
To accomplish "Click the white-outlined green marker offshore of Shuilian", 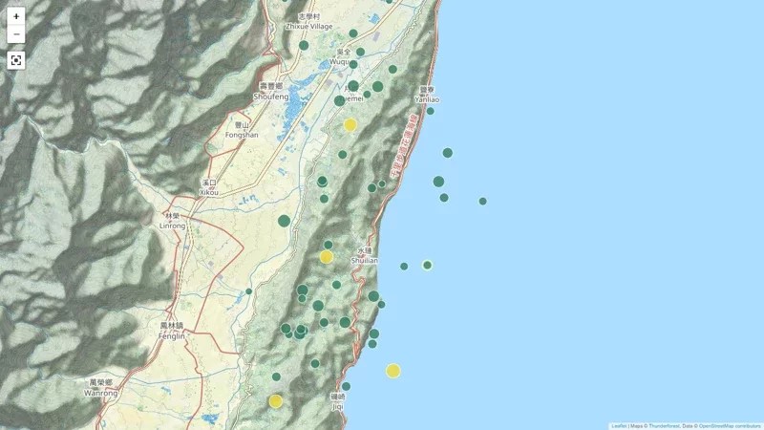I will click(x=427, y=265).
